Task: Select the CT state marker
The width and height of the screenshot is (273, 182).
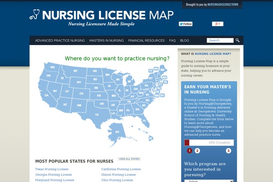Action: tap(160, 84)
